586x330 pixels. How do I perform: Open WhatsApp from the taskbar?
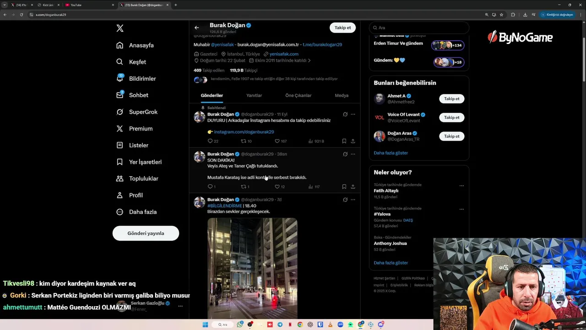(x=240, y=324)
